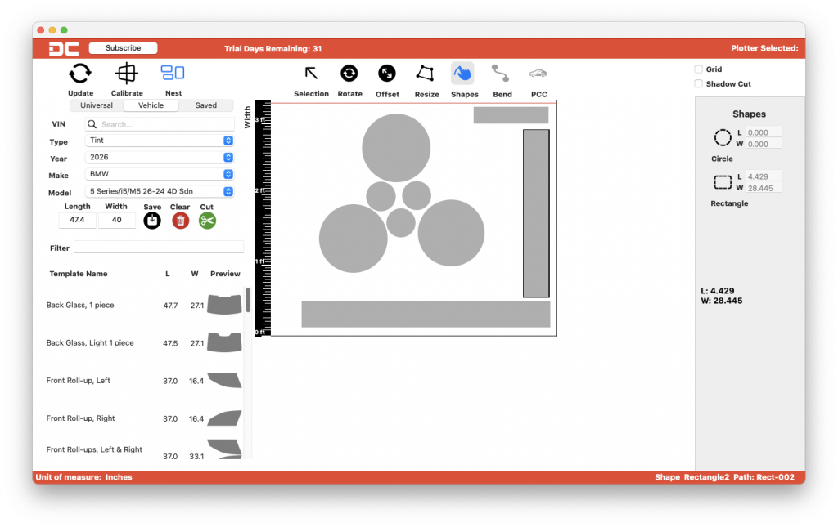The image size is (838, 527).
Task: Click the Subscribe button
Action: [122, 47]
